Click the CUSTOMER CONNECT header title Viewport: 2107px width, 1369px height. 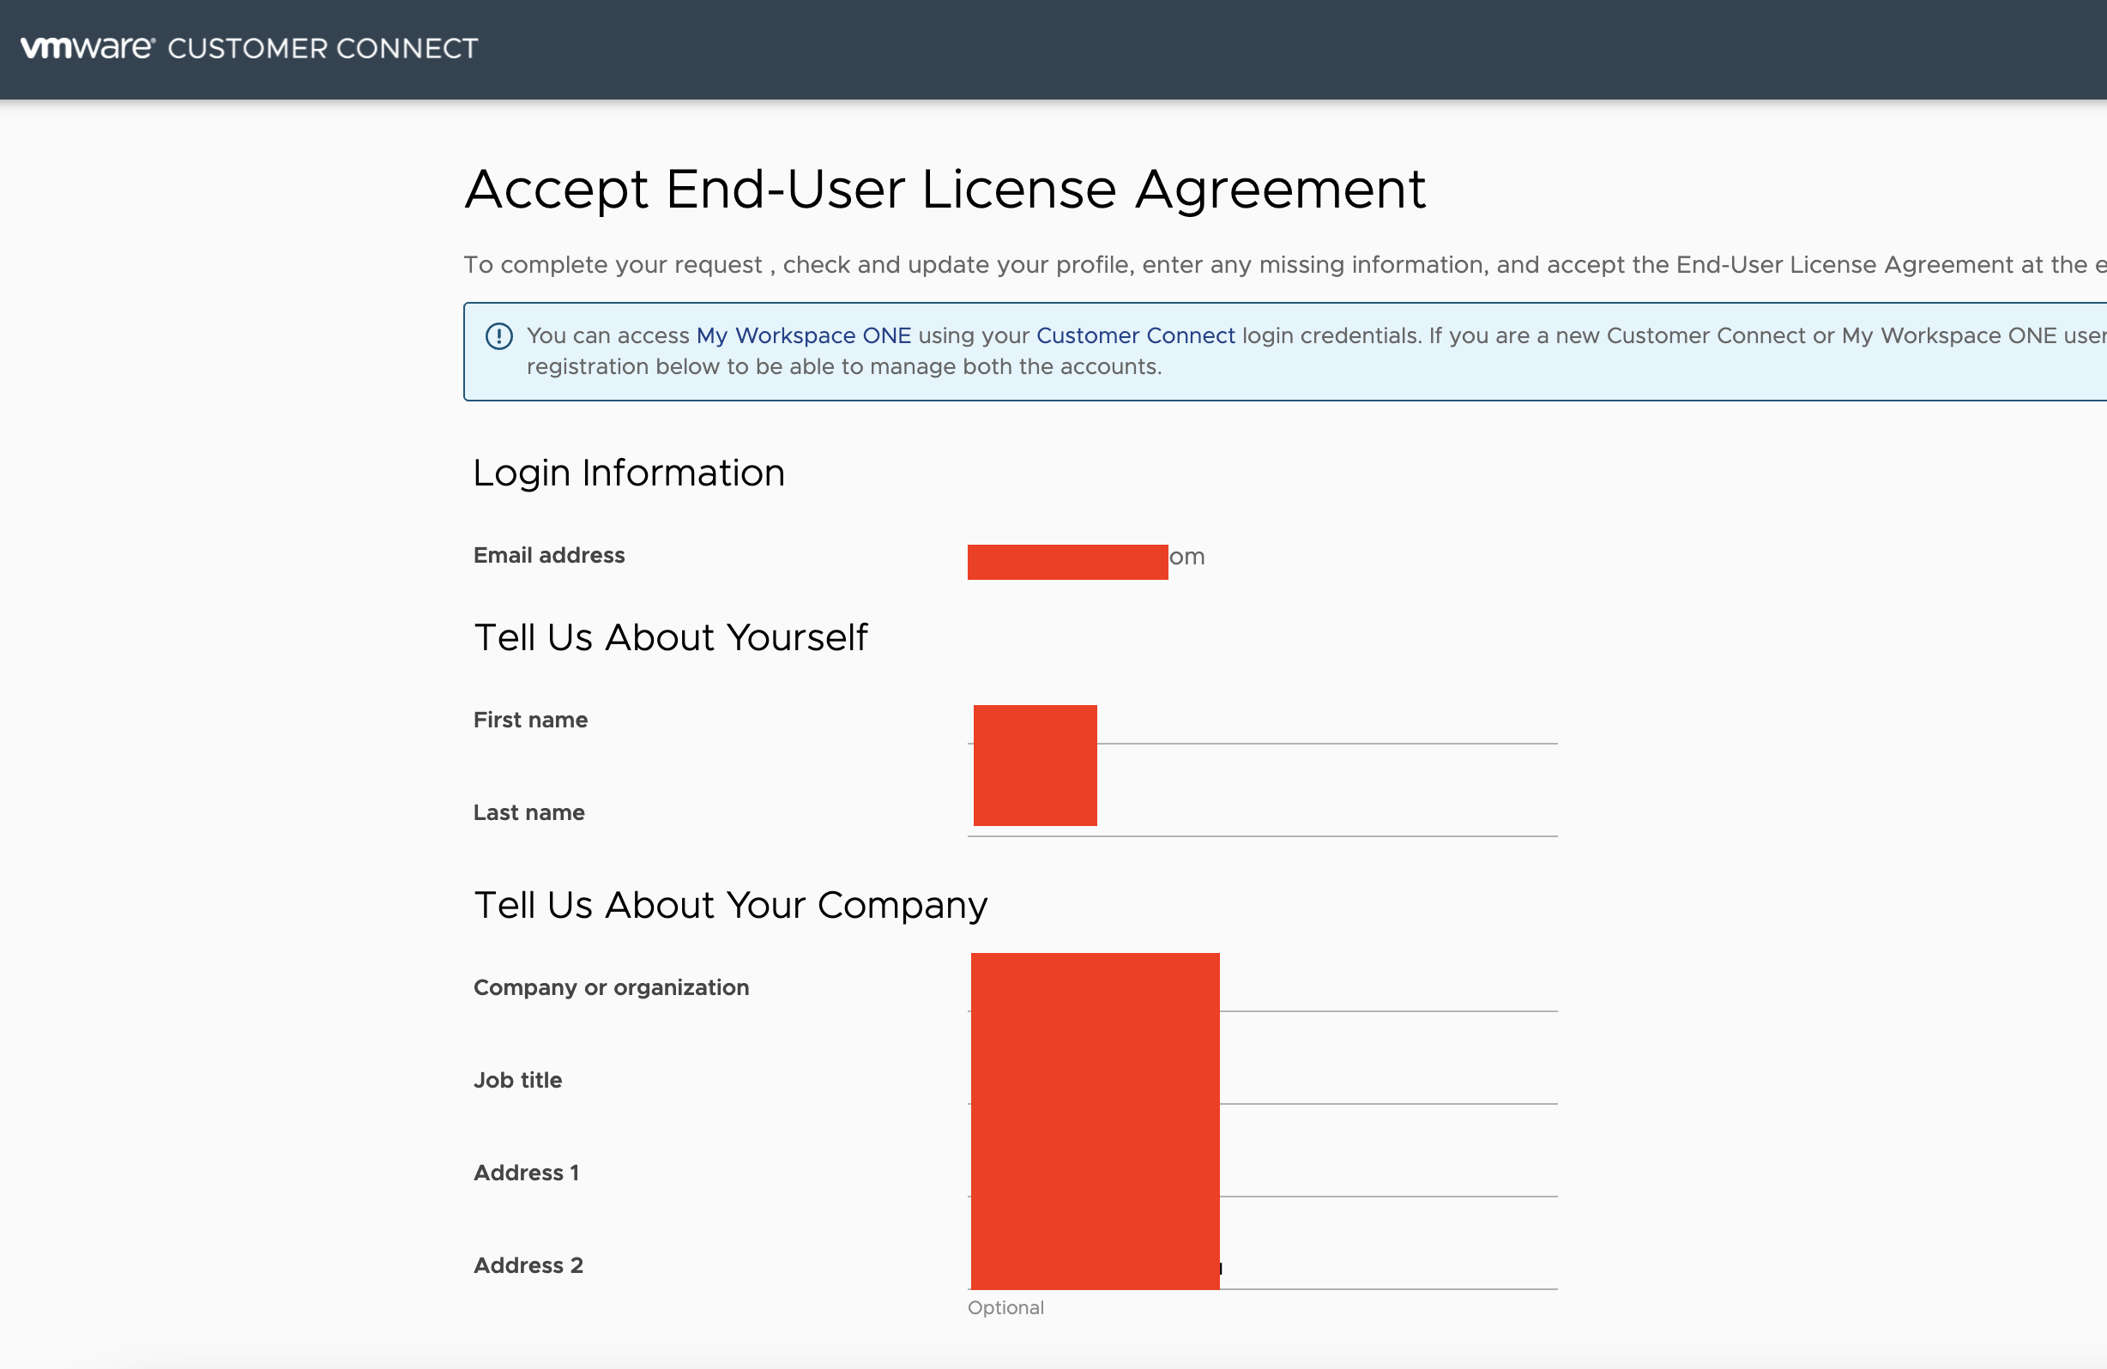tap(323, 48)
